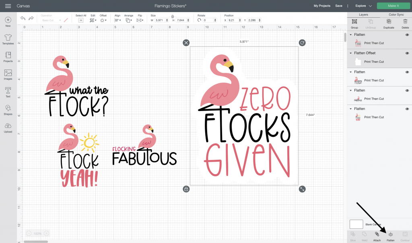Click the Height input field
The width and height of the screenshot is (412, 243).
181,20
